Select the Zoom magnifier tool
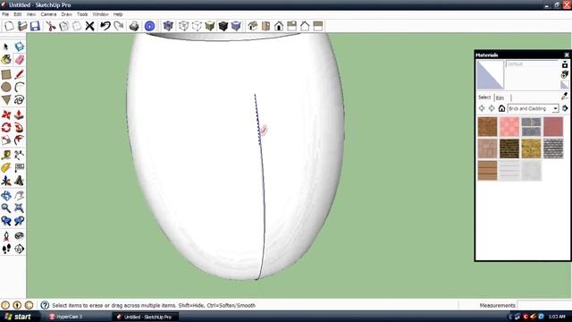 (6, 208)
